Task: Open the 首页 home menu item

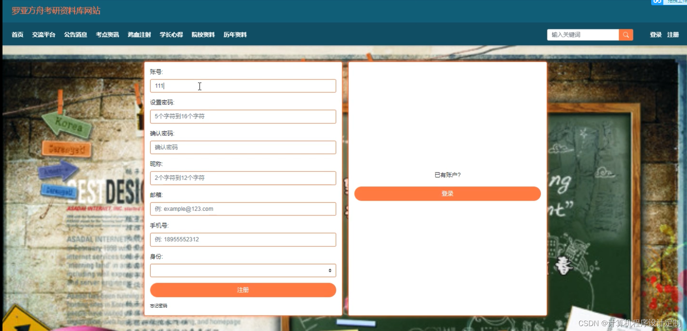Action: point(18,35)
